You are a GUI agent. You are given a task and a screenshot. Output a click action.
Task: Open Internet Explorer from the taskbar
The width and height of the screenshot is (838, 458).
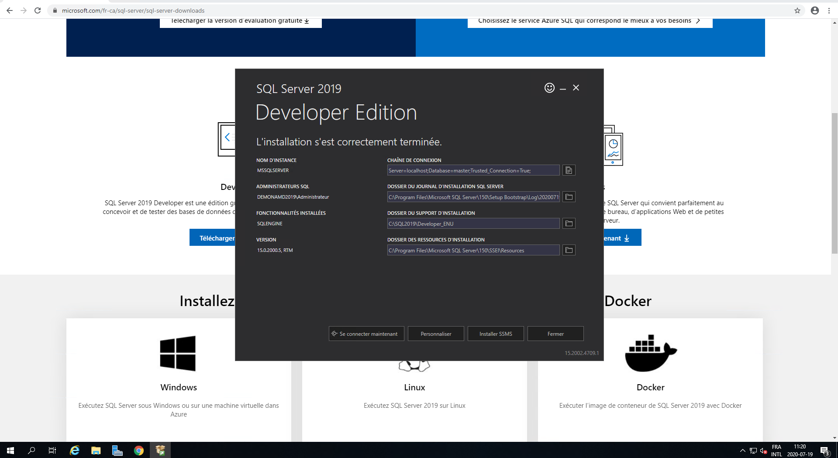[x=75, y=451]
